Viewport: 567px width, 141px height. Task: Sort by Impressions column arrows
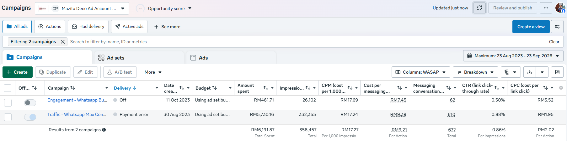tap(308, 88)
